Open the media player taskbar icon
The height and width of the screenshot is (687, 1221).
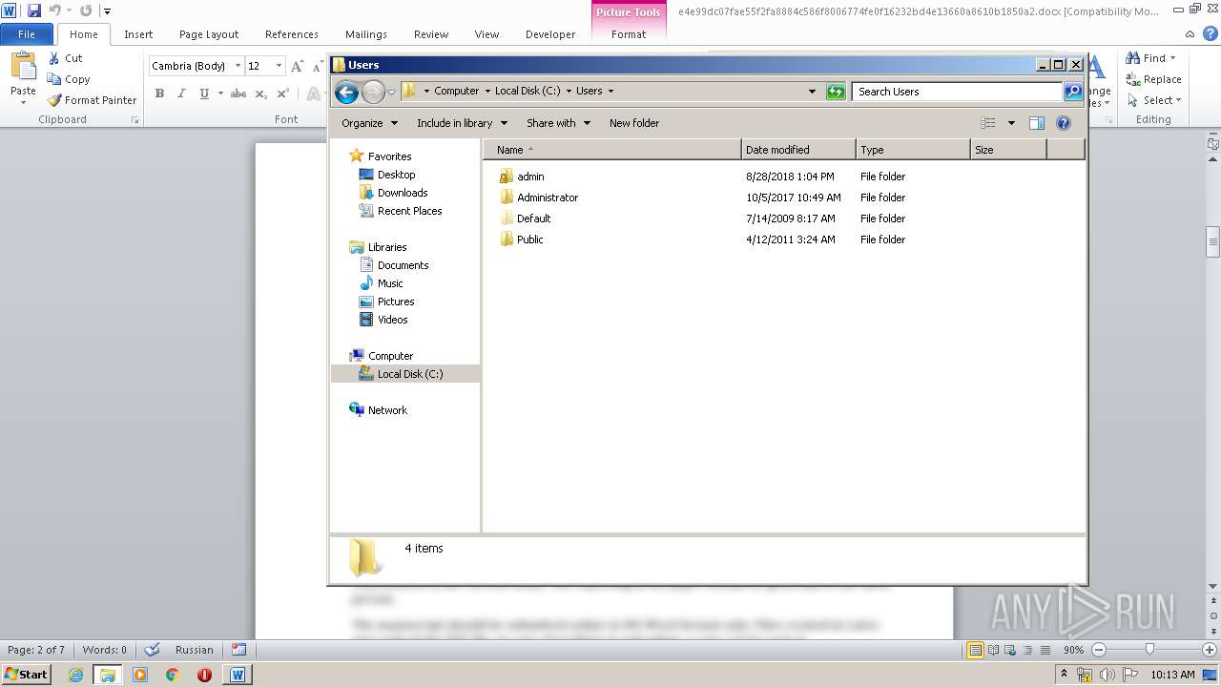pos(140,675)
